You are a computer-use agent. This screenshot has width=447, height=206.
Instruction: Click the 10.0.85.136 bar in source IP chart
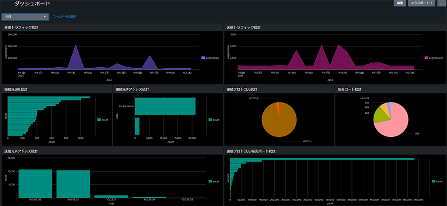click(x=35, y=183)
